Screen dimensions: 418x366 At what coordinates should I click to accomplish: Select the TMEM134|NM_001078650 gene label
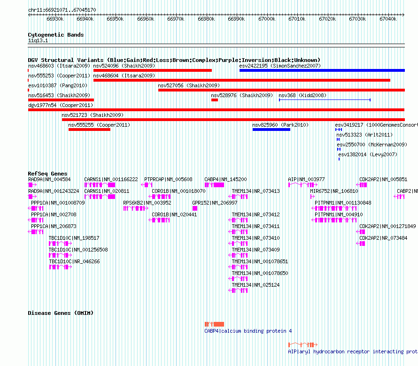point(260,273)
